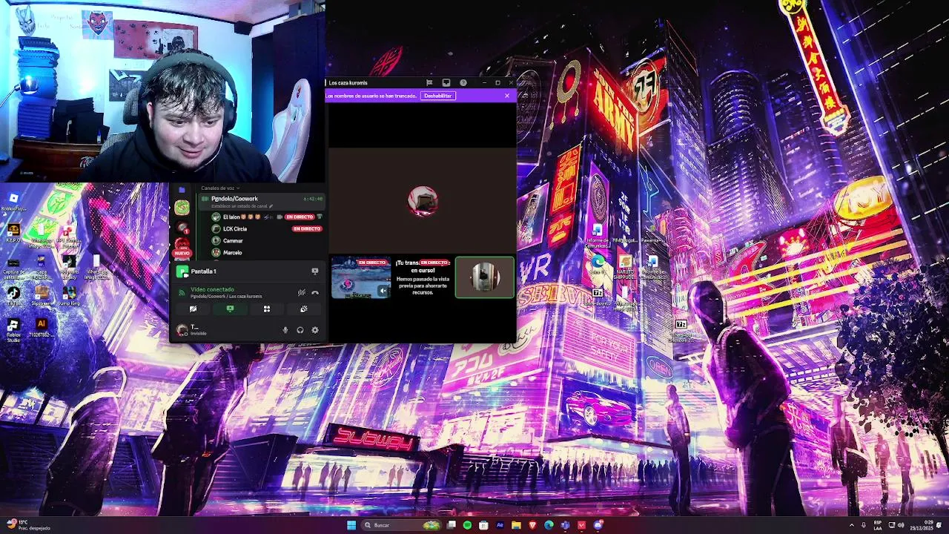The width and height of the screenshot is (949, 534).
Task: Open Windows Start menu
Action: tap(351, 525)
